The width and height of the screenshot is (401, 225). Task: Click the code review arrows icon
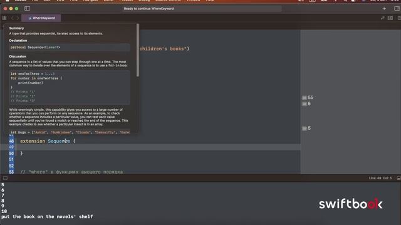[x=383, y=18]
